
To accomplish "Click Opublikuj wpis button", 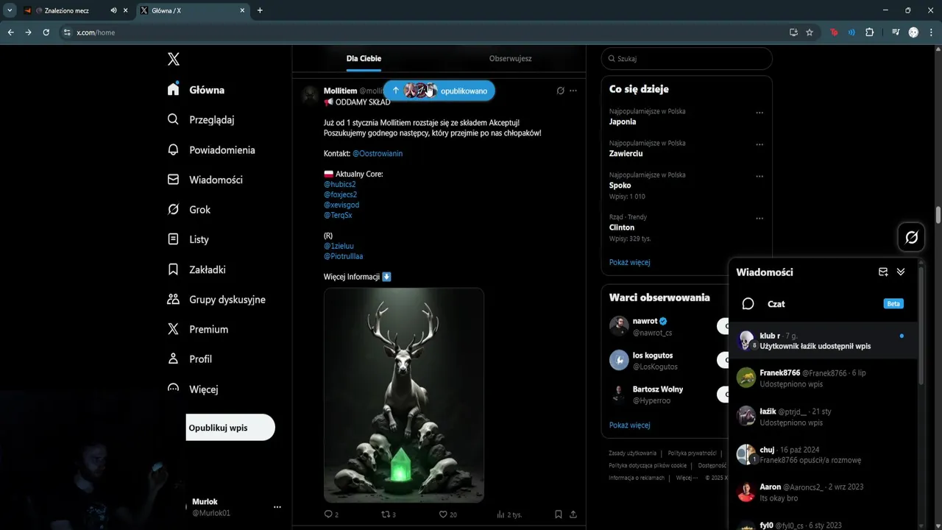I will pyautogui.click(x=230, y=428).
